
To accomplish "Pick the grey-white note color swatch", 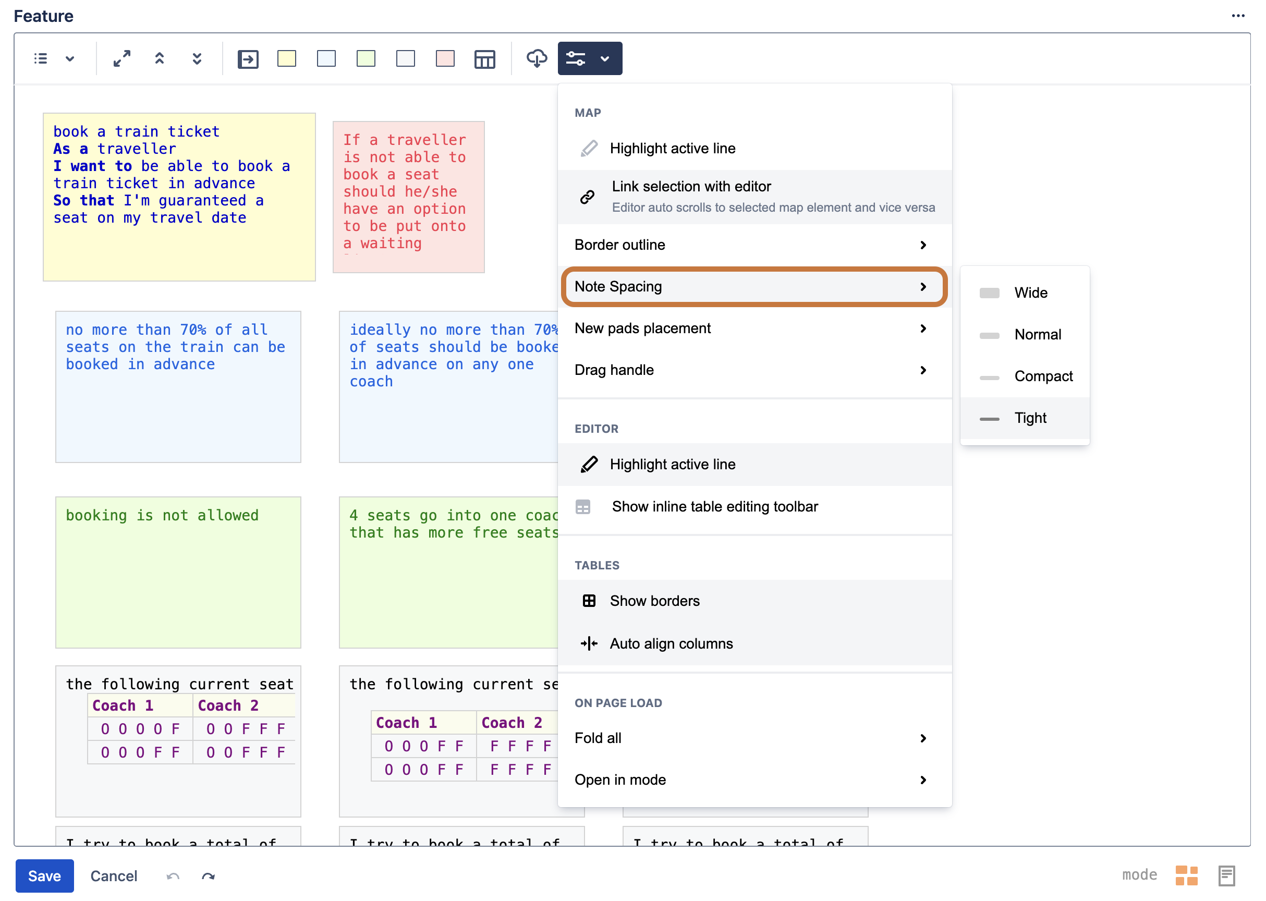I will (406, 58).
